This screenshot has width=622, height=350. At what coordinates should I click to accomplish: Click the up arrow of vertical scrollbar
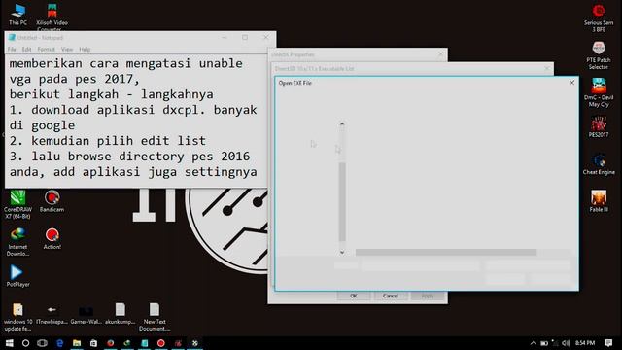342,124
